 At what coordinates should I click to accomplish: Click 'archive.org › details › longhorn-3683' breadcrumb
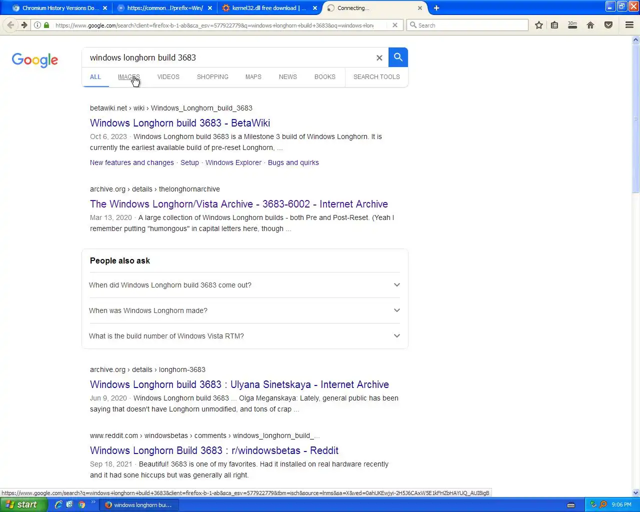(147, 369)
